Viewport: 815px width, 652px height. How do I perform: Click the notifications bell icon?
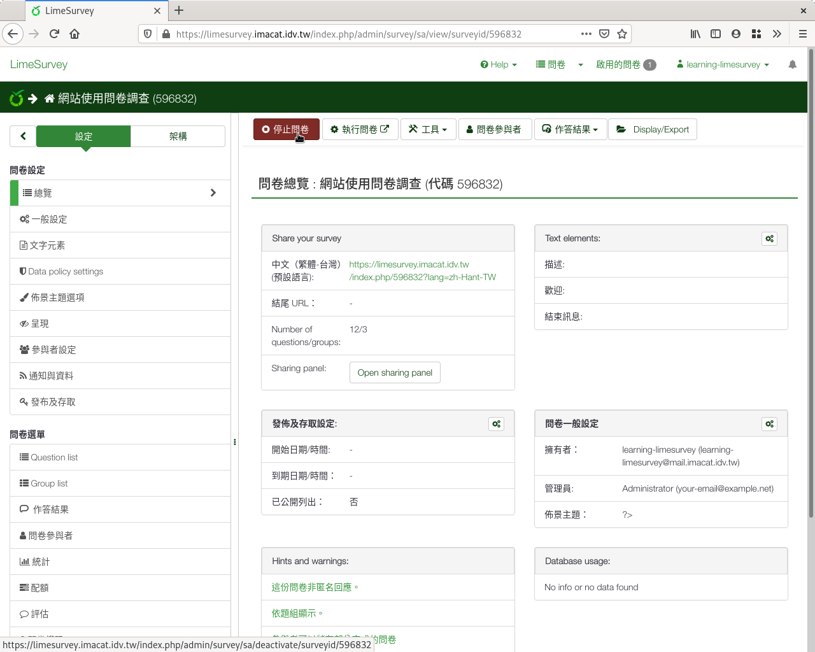pyautogui.click(x=792, y=64)
